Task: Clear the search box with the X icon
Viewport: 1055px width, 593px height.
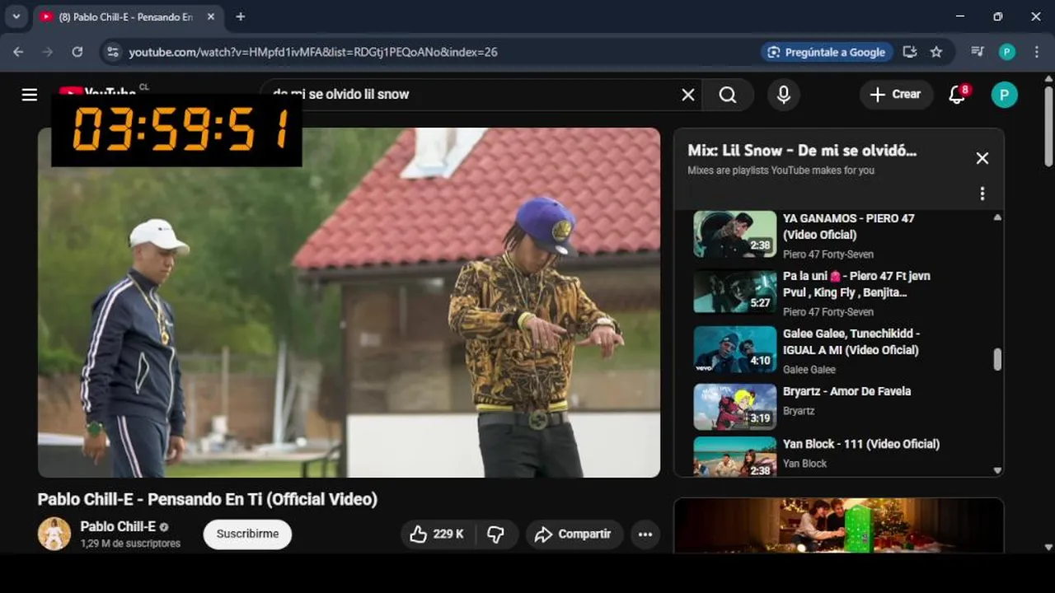Action: pyautogui.click(x=688, y=95)
